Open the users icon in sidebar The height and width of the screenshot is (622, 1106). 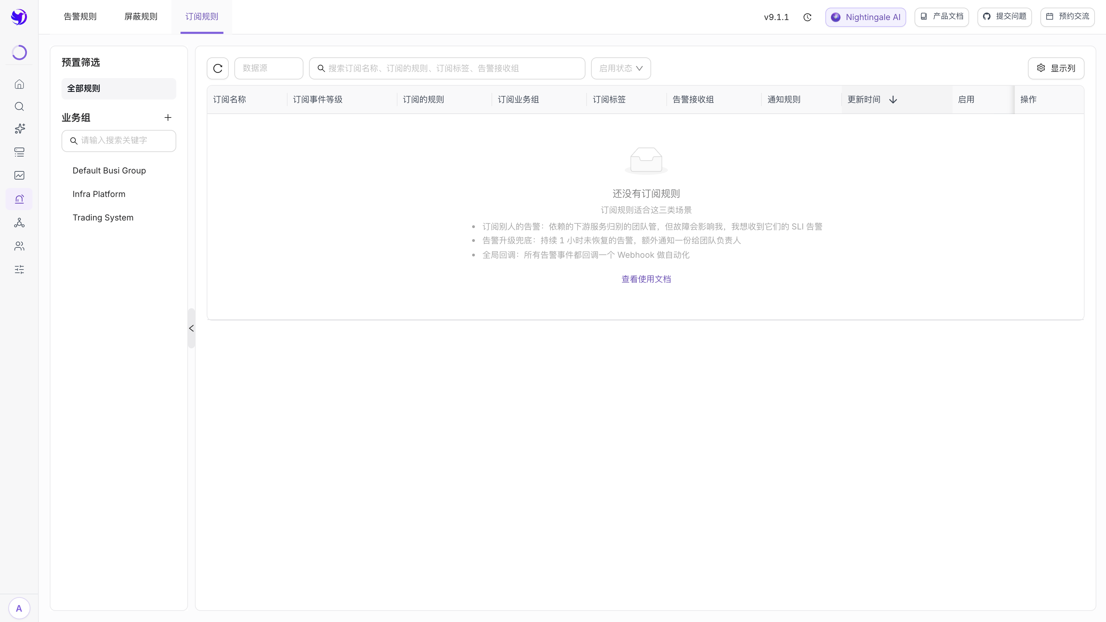[19, 246]
